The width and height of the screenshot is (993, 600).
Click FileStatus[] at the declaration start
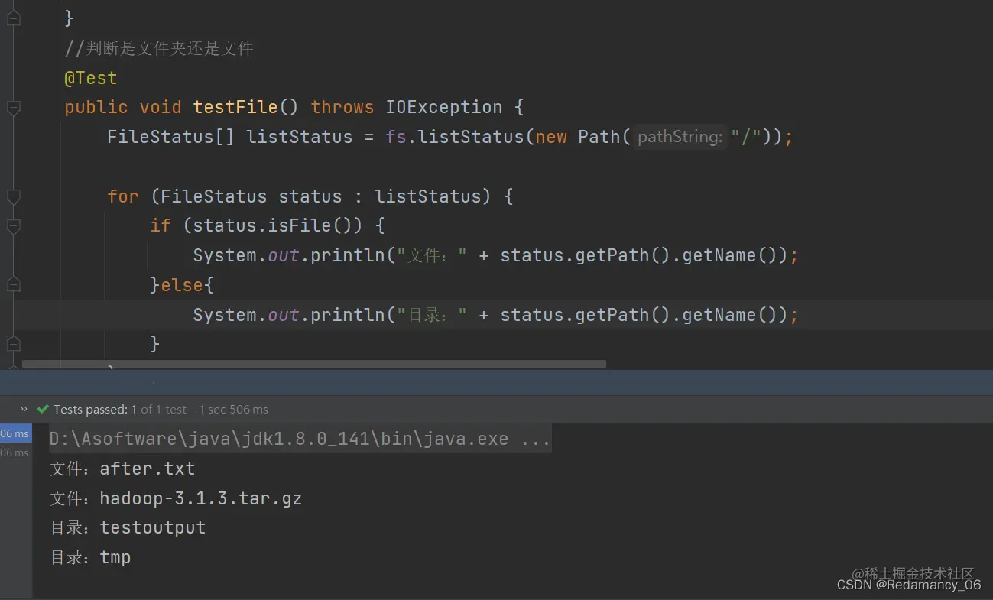tap(171, 137)
